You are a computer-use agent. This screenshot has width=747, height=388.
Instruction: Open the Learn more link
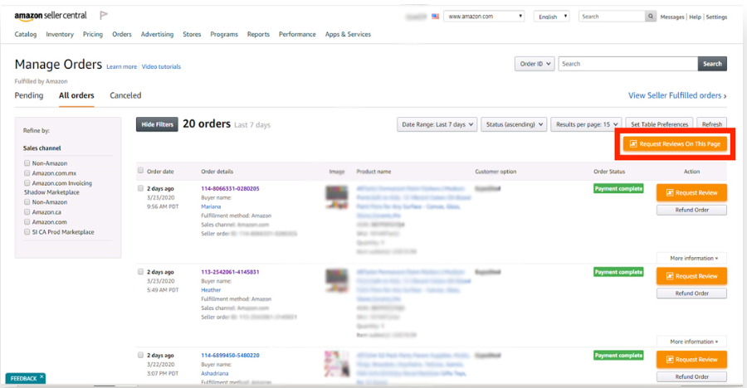pyautogui.click(x=121, y=66)
